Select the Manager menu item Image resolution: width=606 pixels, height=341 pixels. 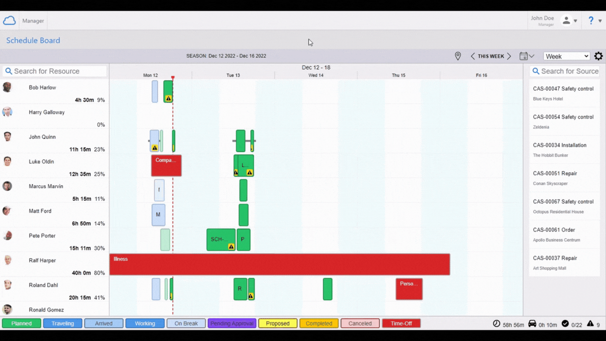[33, 21]
